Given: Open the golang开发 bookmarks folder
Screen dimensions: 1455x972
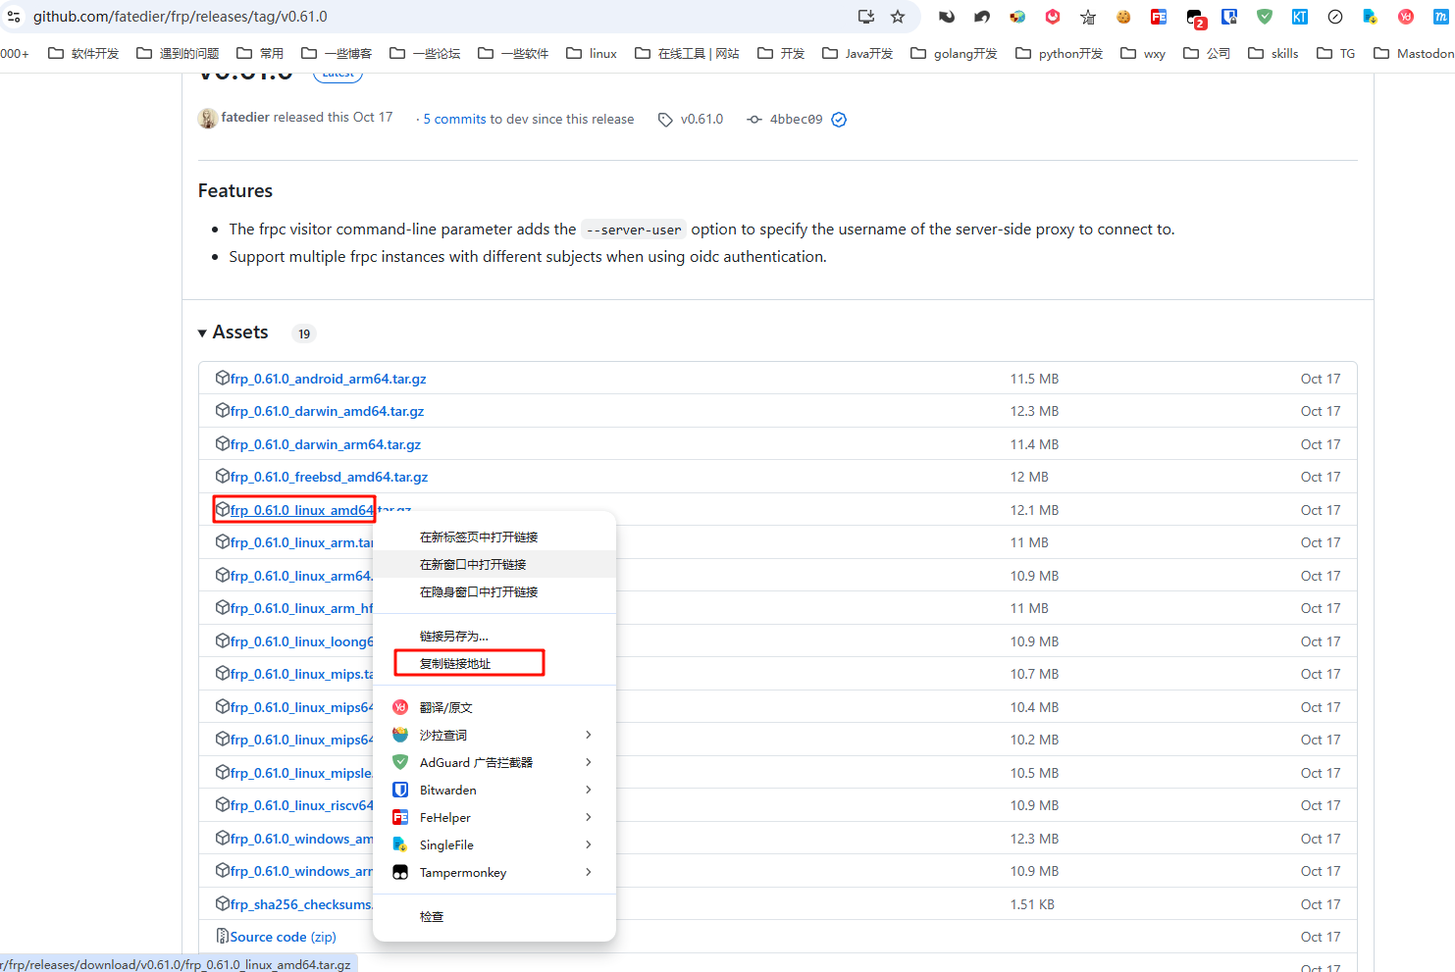Looking at the screenshot, I should 954,53.
